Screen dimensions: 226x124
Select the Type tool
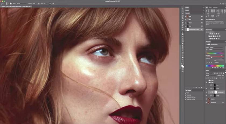point(183,50)
